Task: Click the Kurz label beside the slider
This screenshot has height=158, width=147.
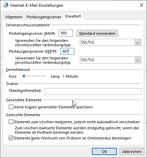Action: (13, 76)
